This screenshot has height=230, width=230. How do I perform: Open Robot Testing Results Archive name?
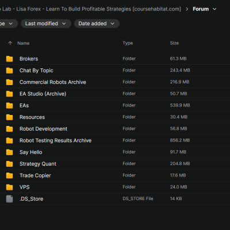[55, 141]
